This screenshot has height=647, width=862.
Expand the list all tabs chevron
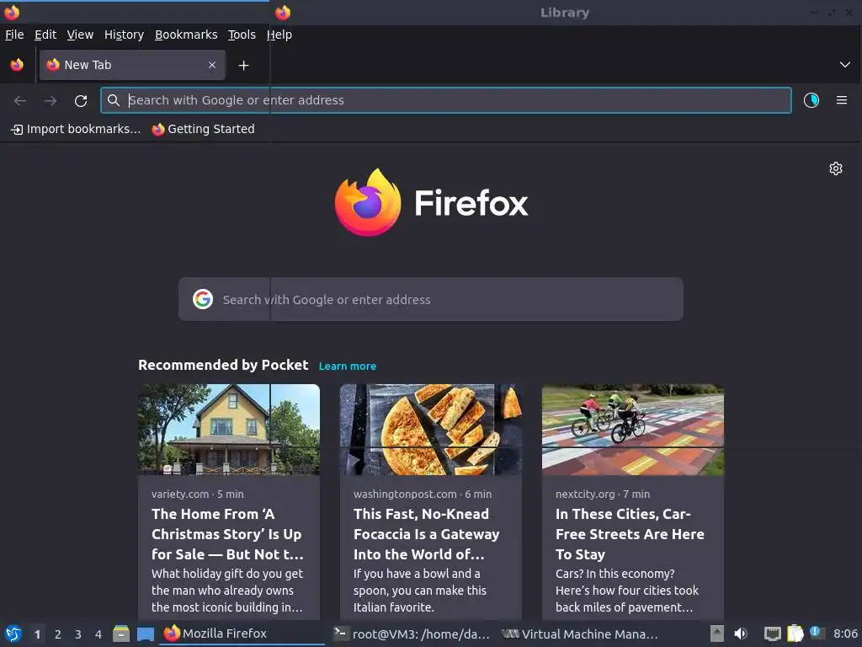(x=845, y=65)
